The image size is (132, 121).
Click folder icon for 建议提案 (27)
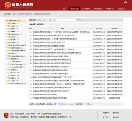click(x=9, y=40)
